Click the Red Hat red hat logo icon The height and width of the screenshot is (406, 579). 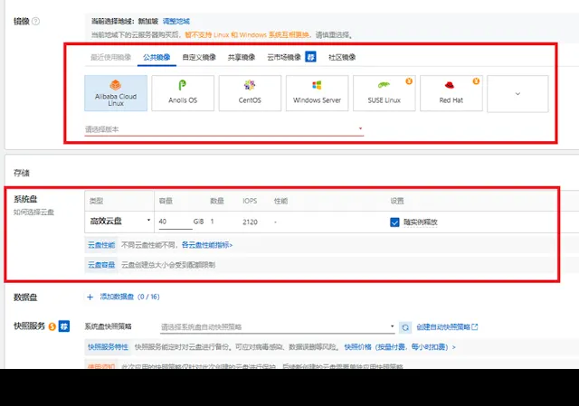[x=450, y=85]
